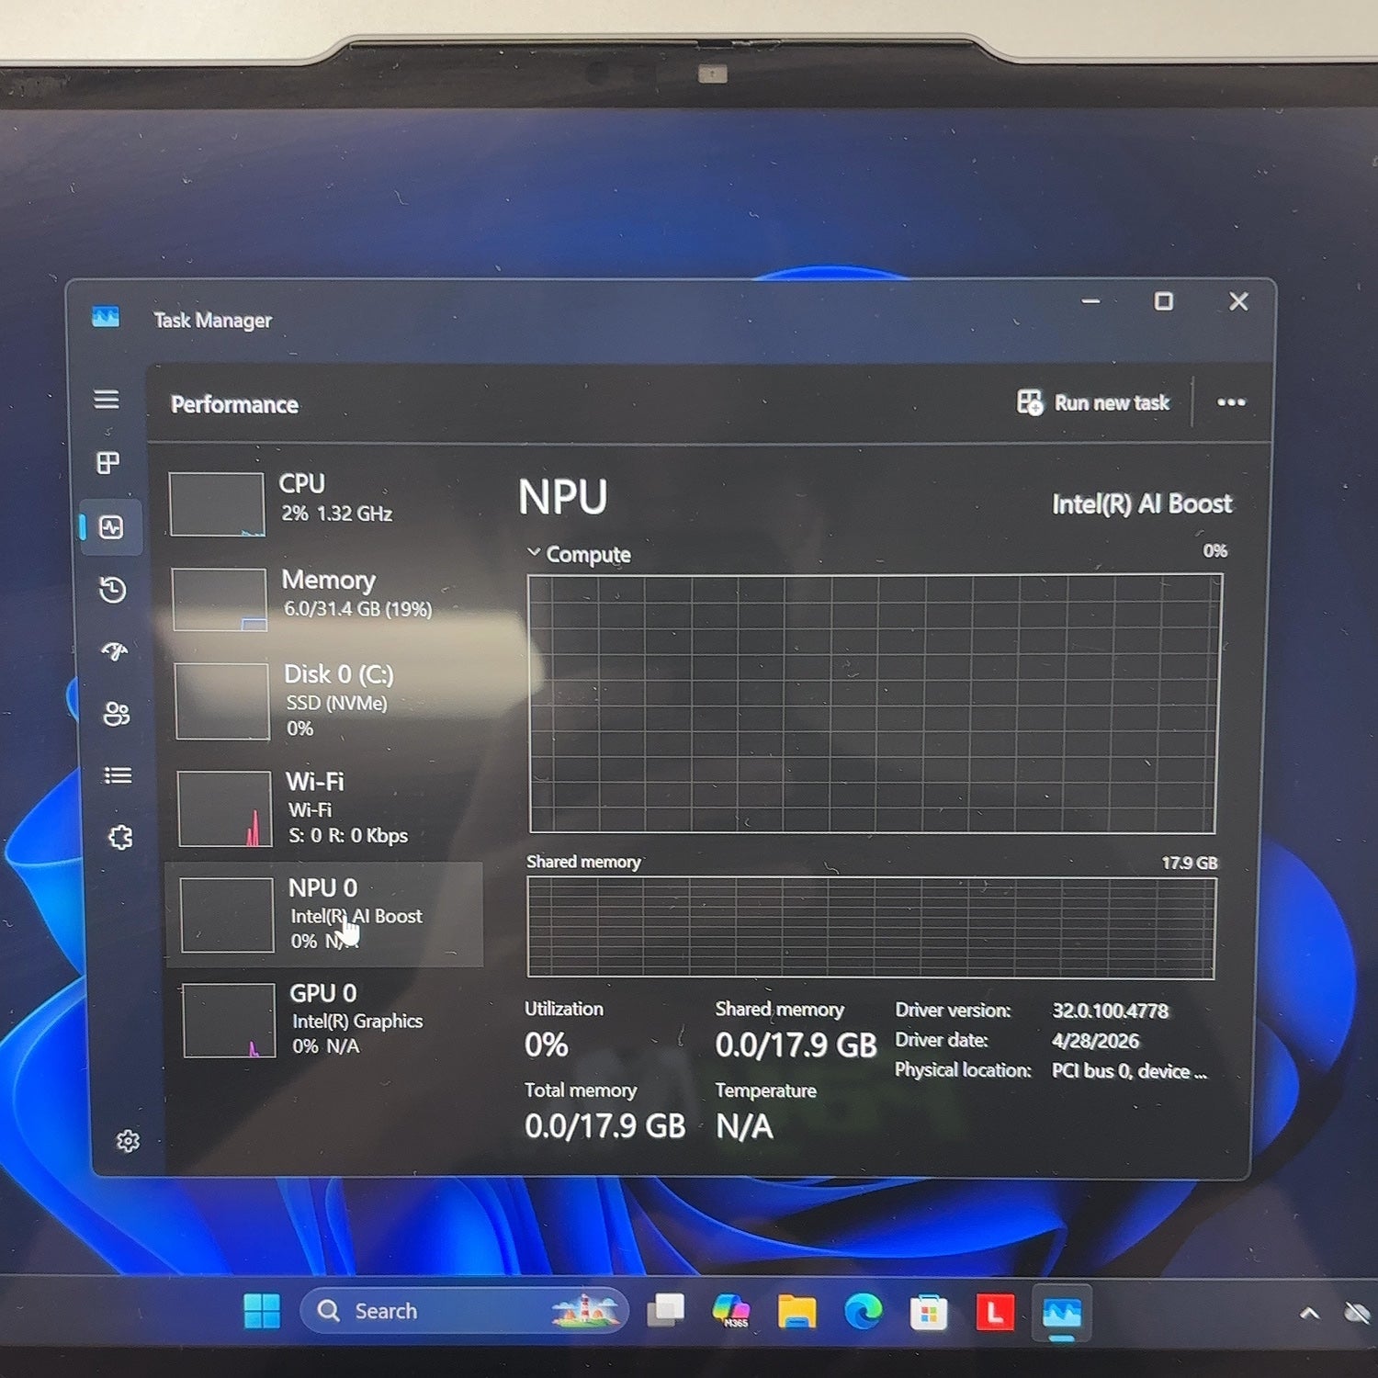Open Microsoft Store from the taskbar
The image size is (1378, 1378).
929,1313
